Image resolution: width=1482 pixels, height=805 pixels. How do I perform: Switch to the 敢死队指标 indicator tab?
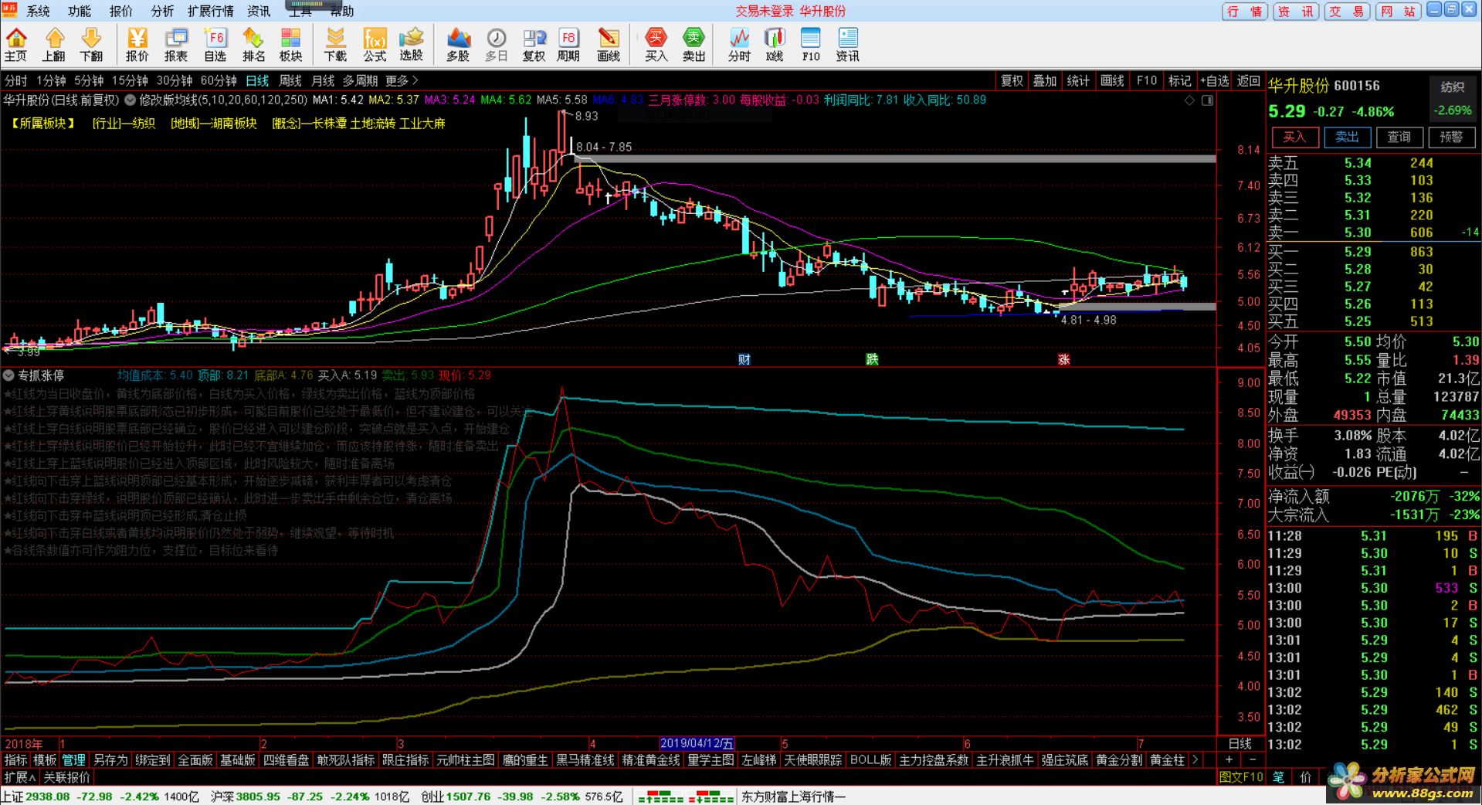345,760
